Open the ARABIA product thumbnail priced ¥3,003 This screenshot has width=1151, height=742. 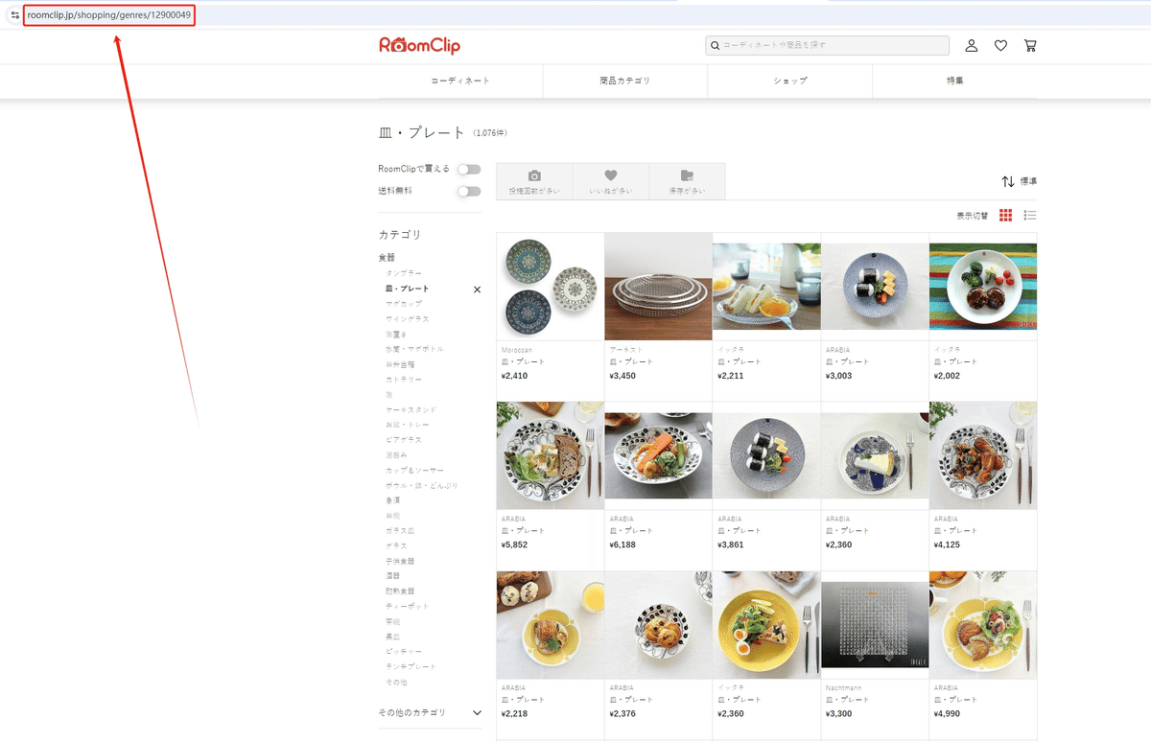[x=875, y=287]
